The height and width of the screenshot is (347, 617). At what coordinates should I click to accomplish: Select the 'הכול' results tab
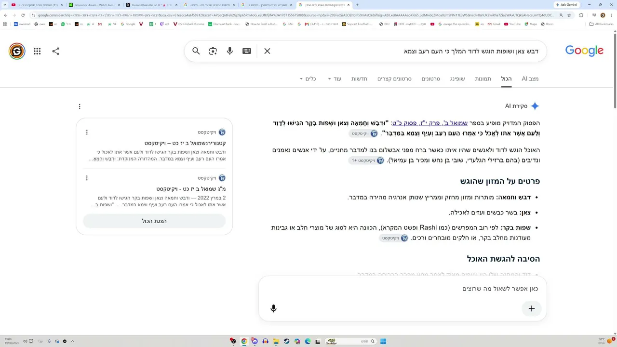tap(506, 79)
